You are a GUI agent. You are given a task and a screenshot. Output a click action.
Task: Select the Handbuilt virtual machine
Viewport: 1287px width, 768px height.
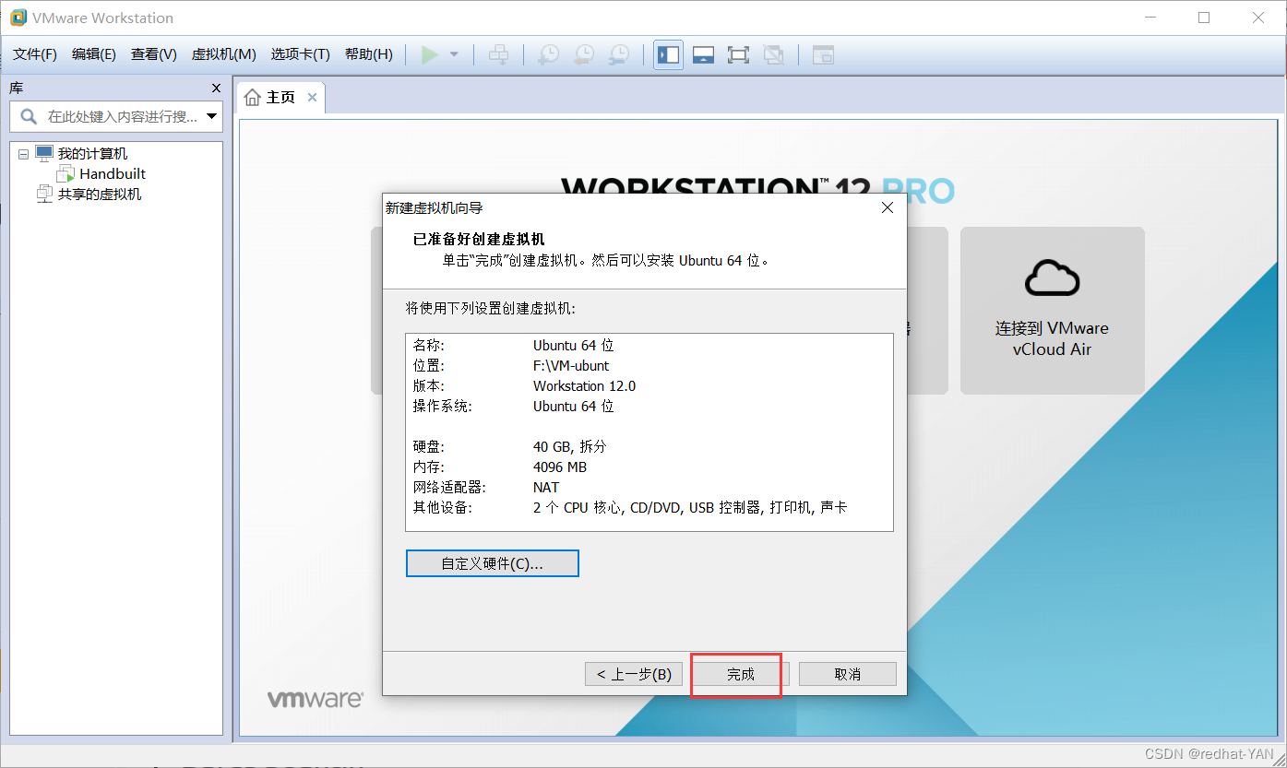tap(113, 173)
